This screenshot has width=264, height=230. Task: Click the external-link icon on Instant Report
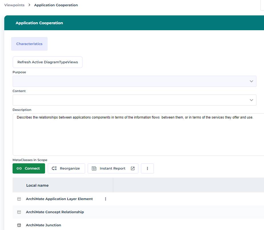click(133, 168)
